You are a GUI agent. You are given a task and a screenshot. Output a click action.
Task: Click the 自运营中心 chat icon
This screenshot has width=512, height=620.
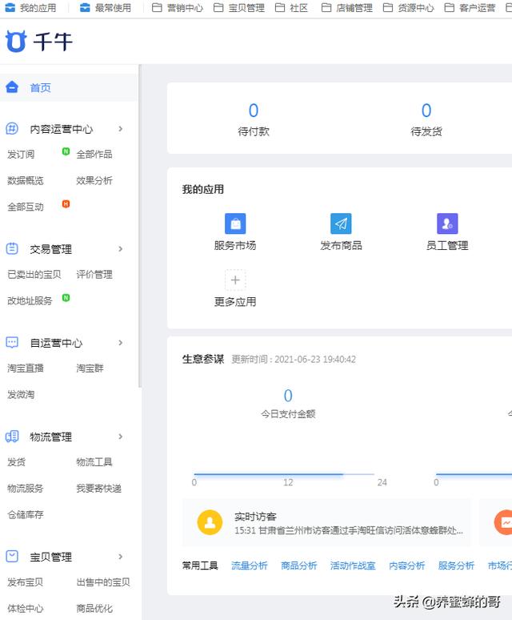click(12, 342)
